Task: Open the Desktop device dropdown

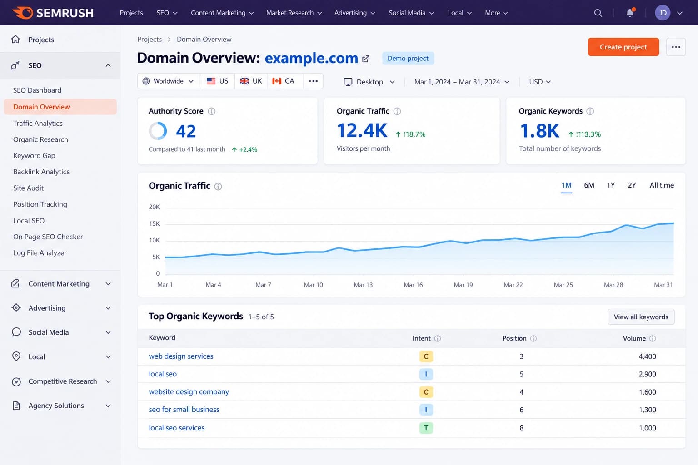Action: pyautogui.click(x=369, y=82)
